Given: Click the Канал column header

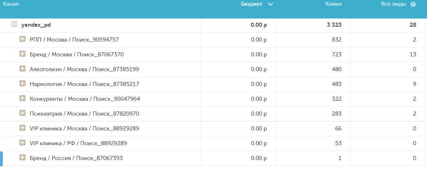Looking at the screenshot, I should point(11,4).
